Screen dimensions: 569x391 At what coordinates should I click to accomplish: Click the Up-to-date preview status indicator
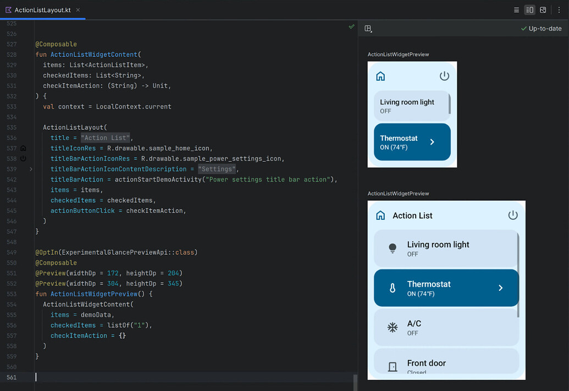pyautogui.click(x=542, y=28)
